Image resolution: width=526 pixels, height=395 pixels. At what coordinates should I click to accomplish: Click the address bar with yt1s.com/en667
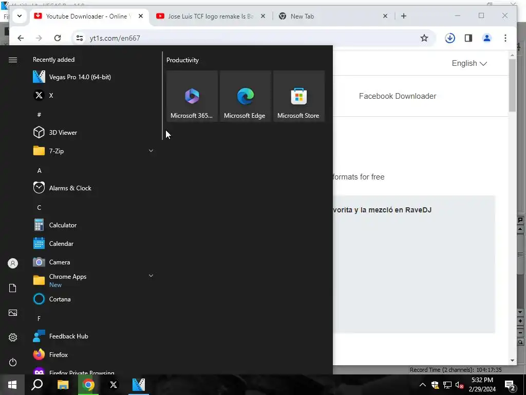pyautogui.click(x=253, y=38)
